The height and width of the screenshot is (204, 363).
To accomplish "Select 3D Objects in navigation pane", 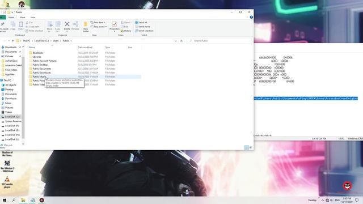I will pos(11,85).
